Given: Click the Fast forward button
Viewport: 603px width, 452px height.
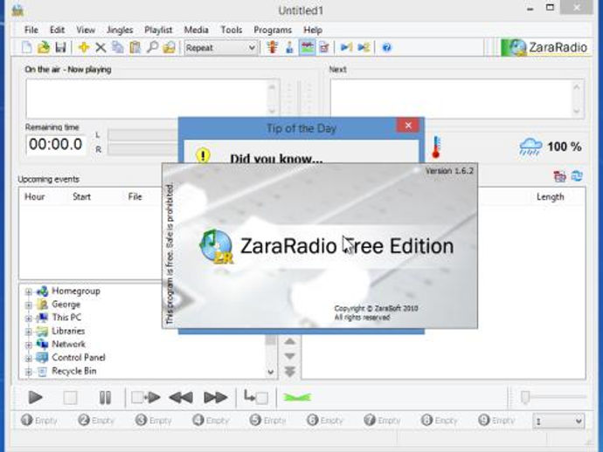Looking at the screenshot, I should click(x=215, y=398).
